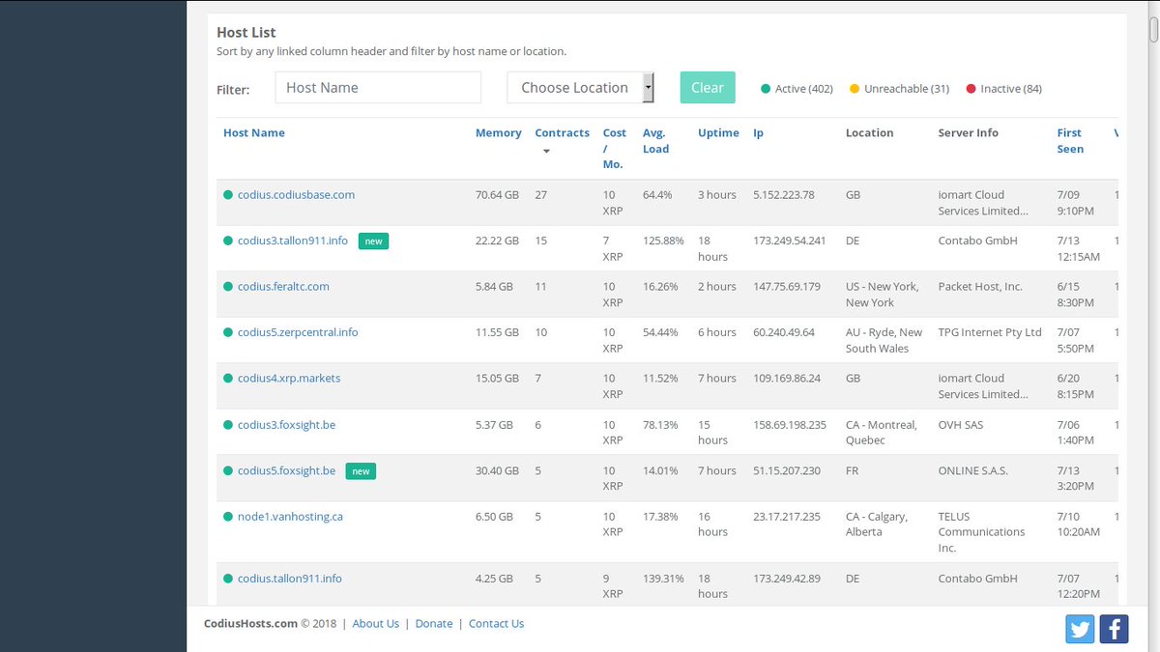Click the green status dot beside codius.feraltc.com
This screenshot has width=1160, height=652.
[228, 286]
